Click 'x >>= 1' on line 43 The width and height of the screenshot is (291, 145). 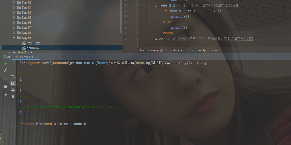(x=162, y=39)
